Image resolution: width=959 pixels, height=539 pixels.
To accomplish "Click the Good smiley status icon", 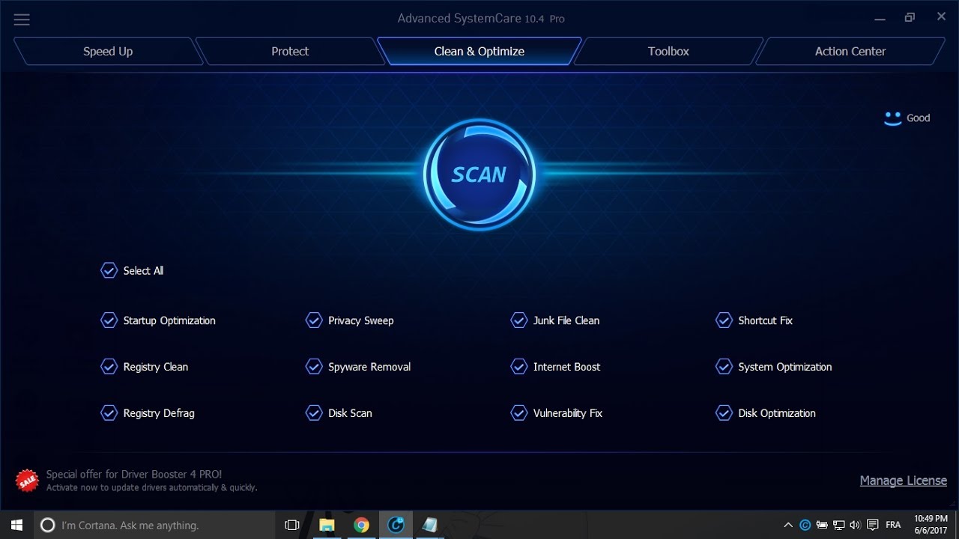I will 892,118.
